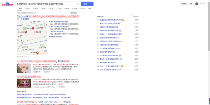Click red map marker B on map
This screenshot has width=210, height=105.
click(x=26, y=32)
